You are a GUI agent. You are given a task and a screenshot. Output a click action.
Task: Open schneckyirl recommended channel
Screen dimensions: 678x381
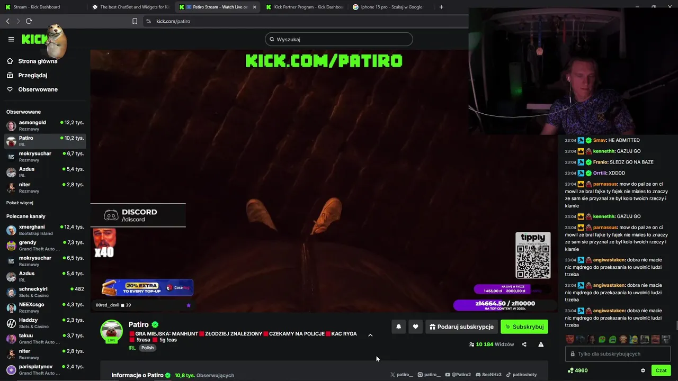[45, 292]
